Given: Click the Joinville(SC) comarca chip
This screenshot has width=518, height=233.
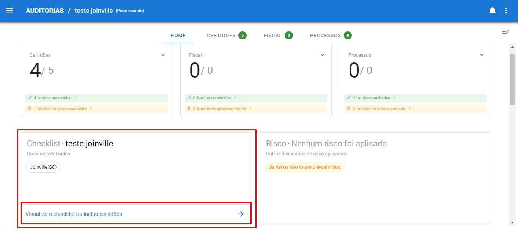Looking at the screenshot, I should tap(43, 167).
